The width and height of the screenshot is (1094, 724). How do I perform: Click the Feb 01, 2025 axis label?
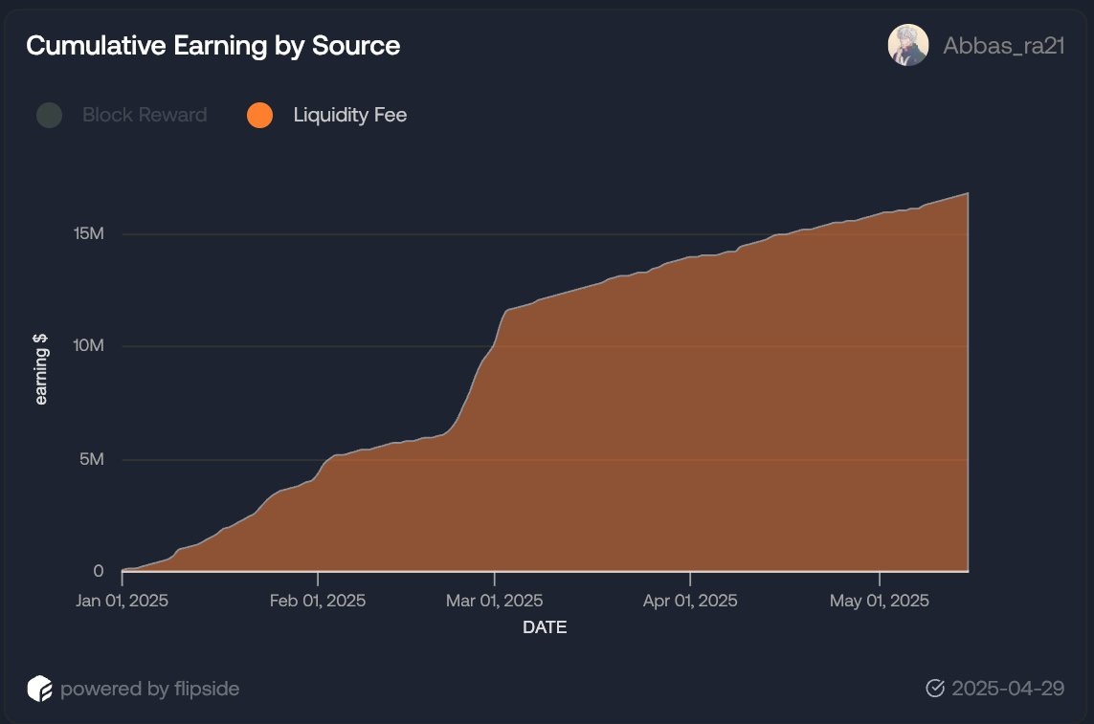(x=318, y=601)
